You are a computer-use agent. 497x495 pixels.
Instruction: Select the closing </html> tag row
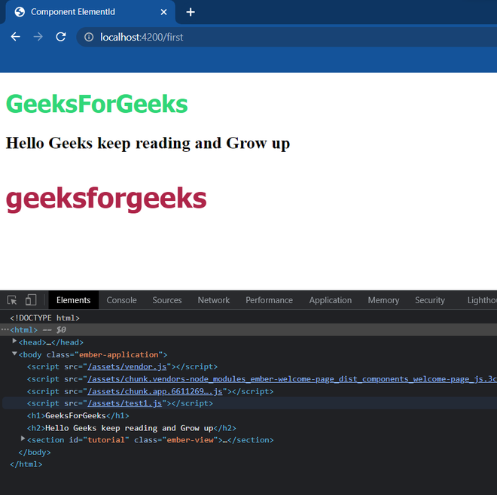coord(26,464)
